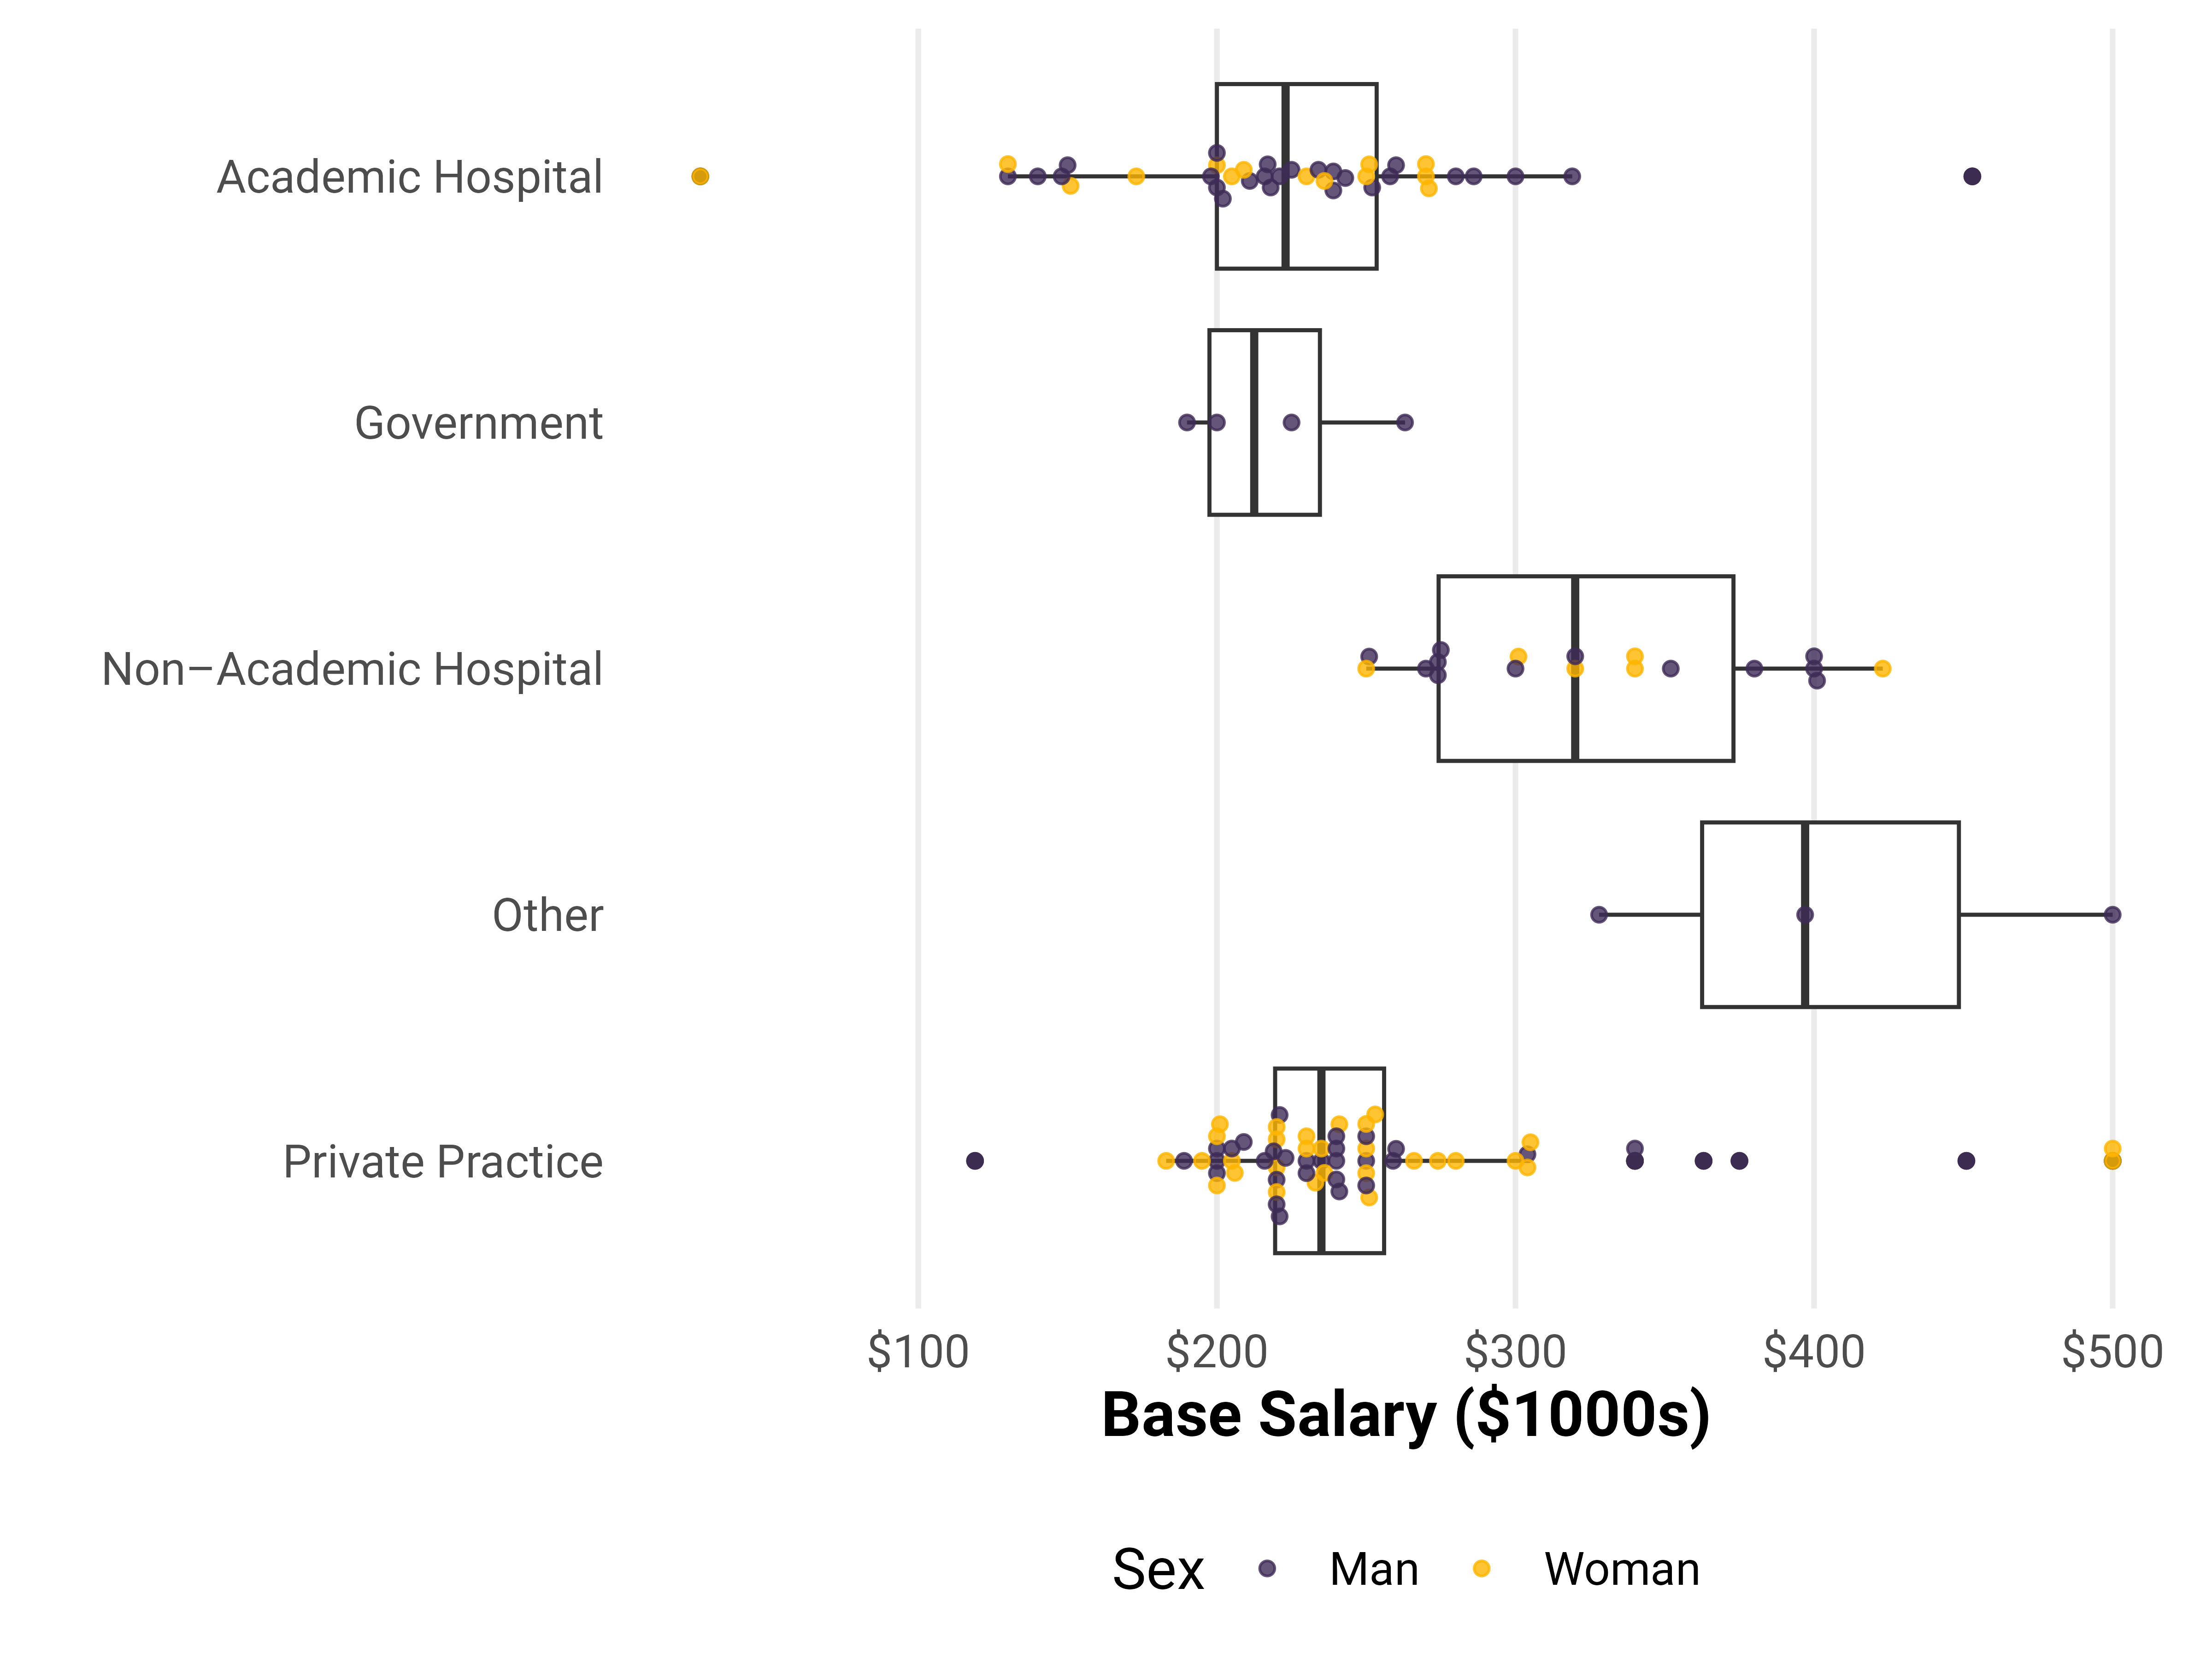Click the Sex legend title
Screen dimensions: 2212x1659
[x=1158, y=1569]
